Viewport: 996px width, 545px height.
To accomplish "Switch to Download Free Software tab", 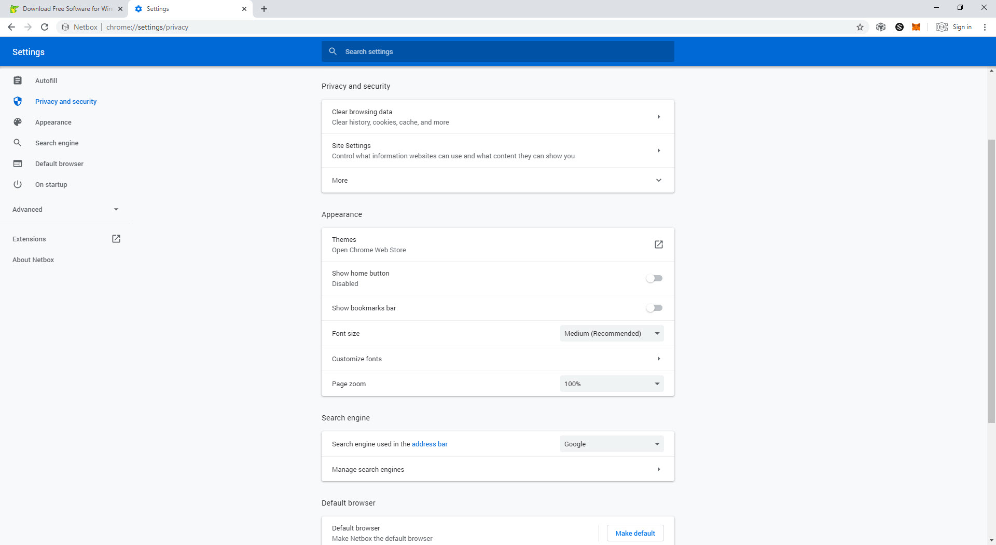I will click(x=66, y=9).
